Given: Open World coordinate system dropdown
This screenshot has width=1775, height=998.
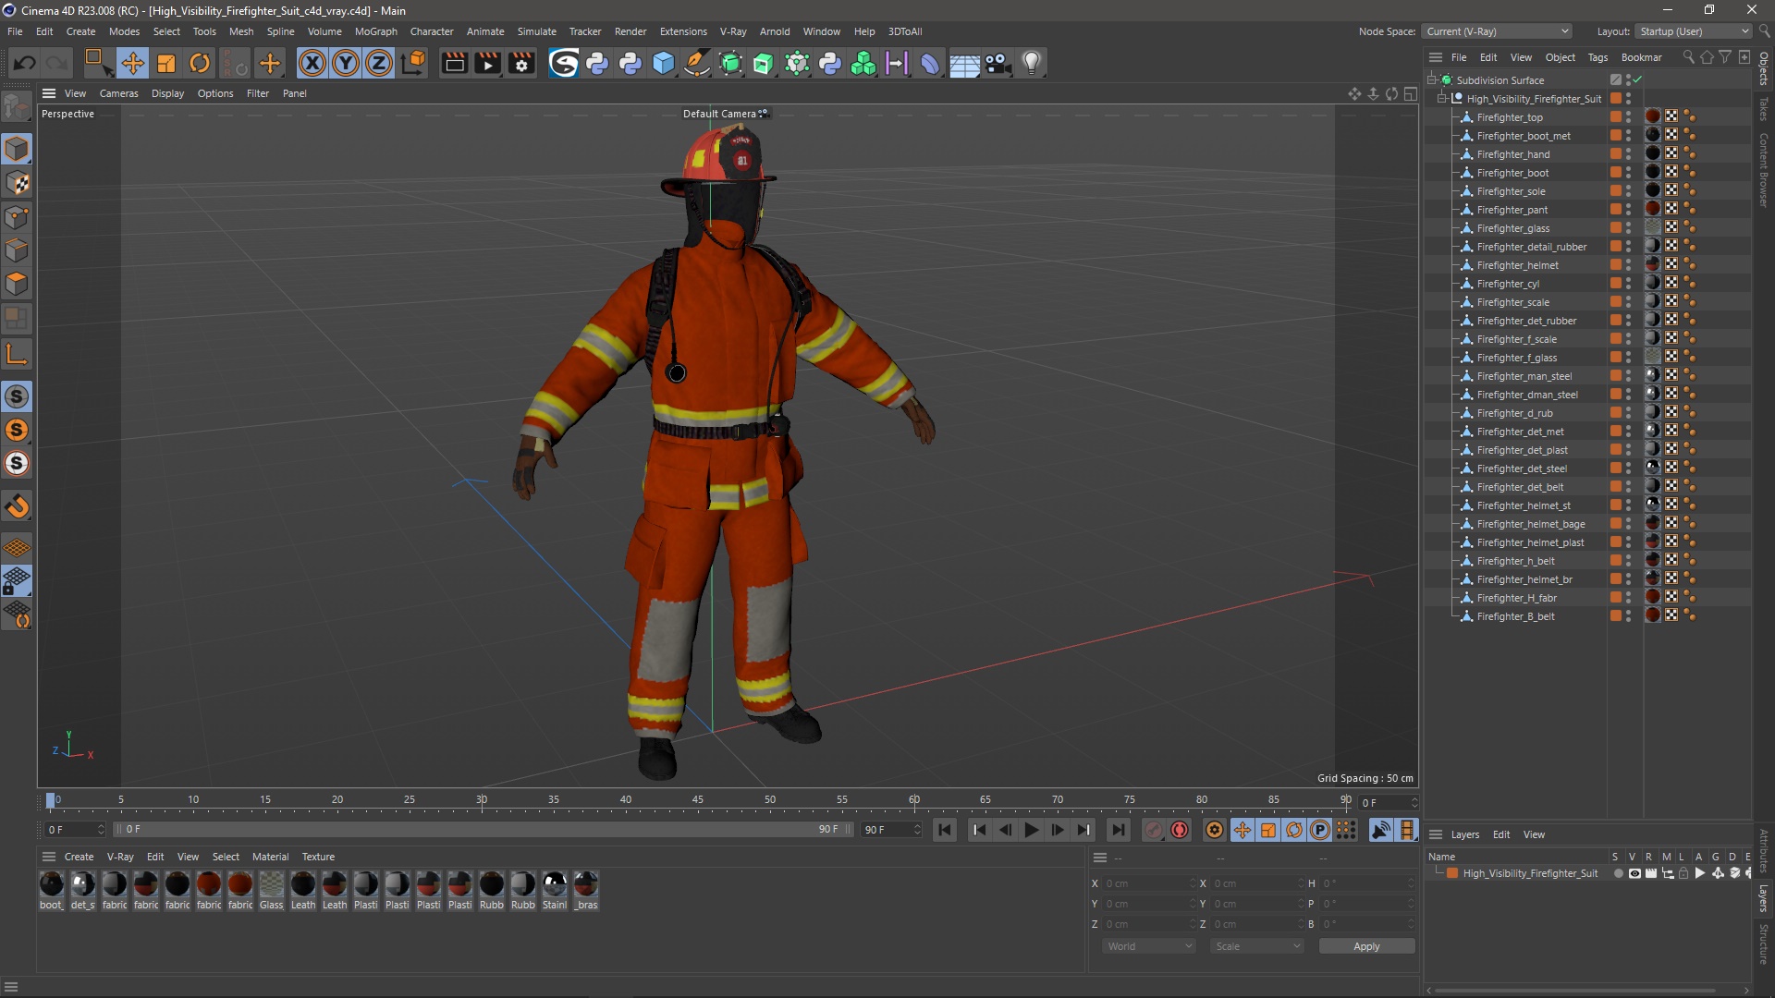Looking at the screenshot, I should (x=1149, y=946).
